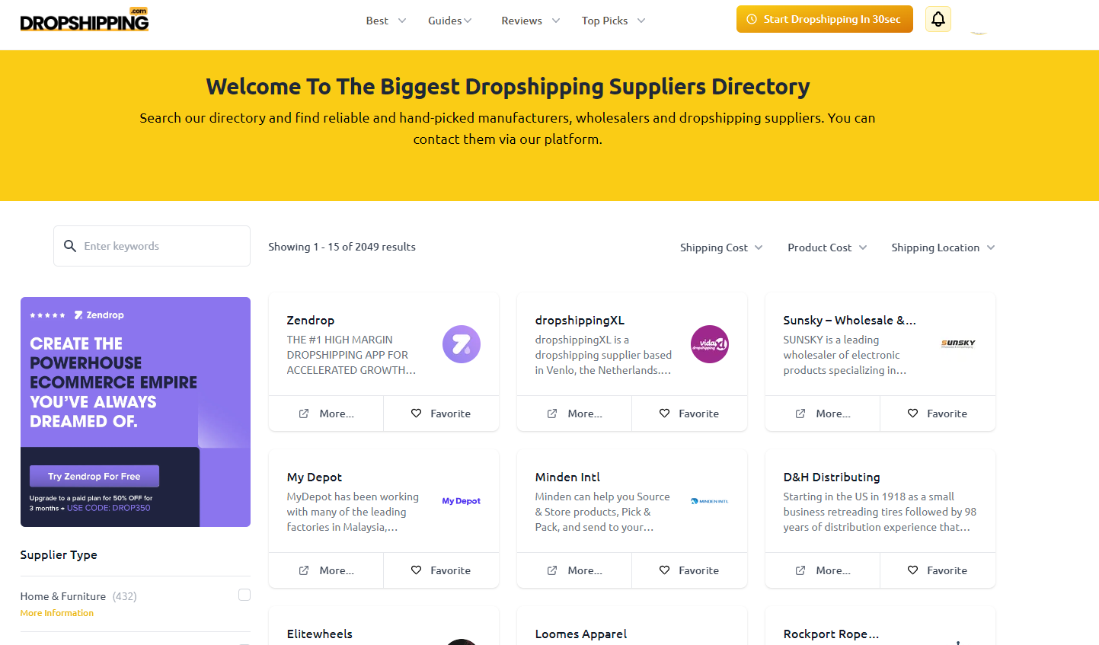Click the heart icon on Zendrop card
The width and height of the screenshot is (1099, 645).
pyautogui.click(x=416, y=414)
